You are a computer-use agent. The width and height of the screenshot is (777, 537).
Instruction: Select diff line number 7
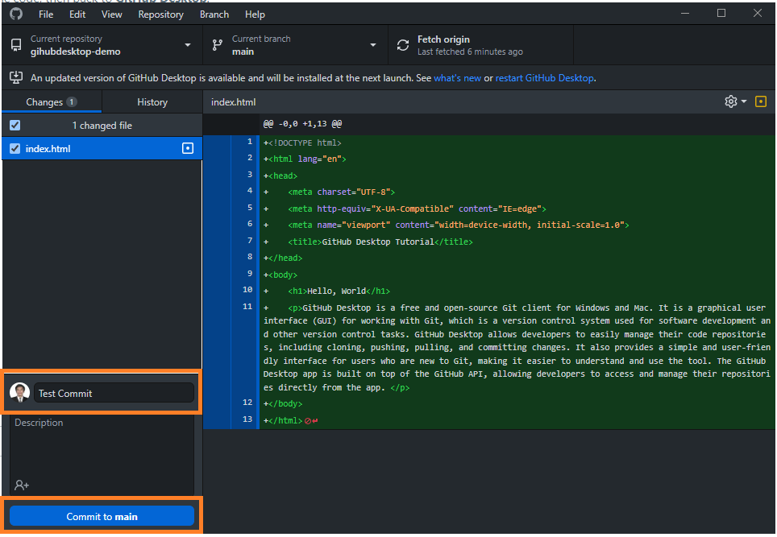[250, 241]
